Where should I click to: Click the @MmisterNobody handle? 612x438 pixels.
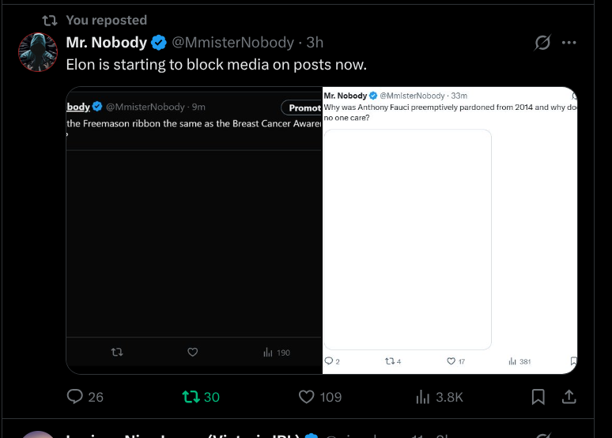click(232, 43)
